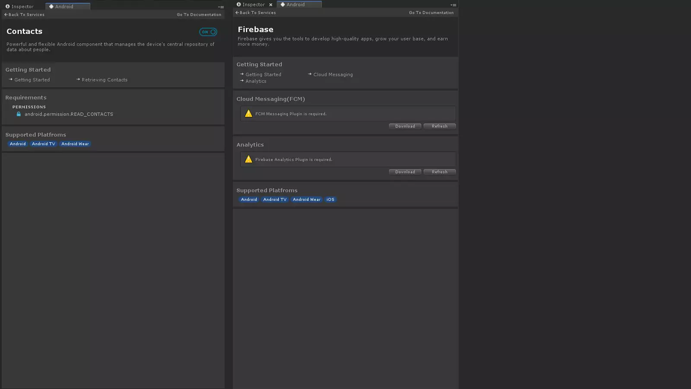Refresh Cloud Messaging plugin status

[440, 126]
